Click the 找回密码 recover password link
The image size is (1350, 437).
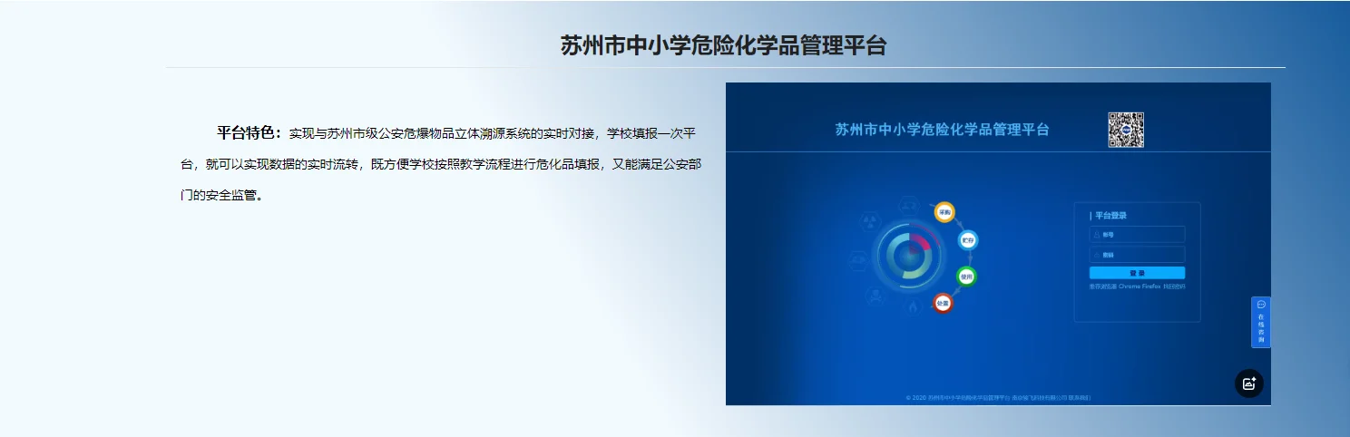click(1174, 286)
